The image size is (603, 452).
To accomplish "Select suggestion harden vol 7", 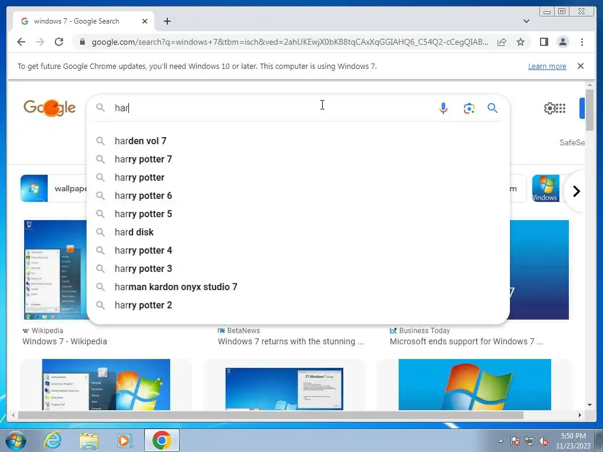I will pyautogui.click(x=298, y=141).
